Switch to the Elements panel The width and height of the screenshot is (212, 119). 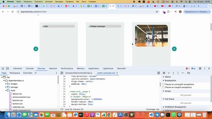18,68
